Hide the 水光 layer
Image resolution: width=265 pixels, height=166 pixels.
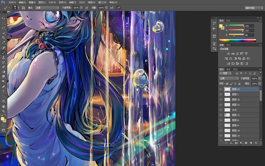(221, 110)
